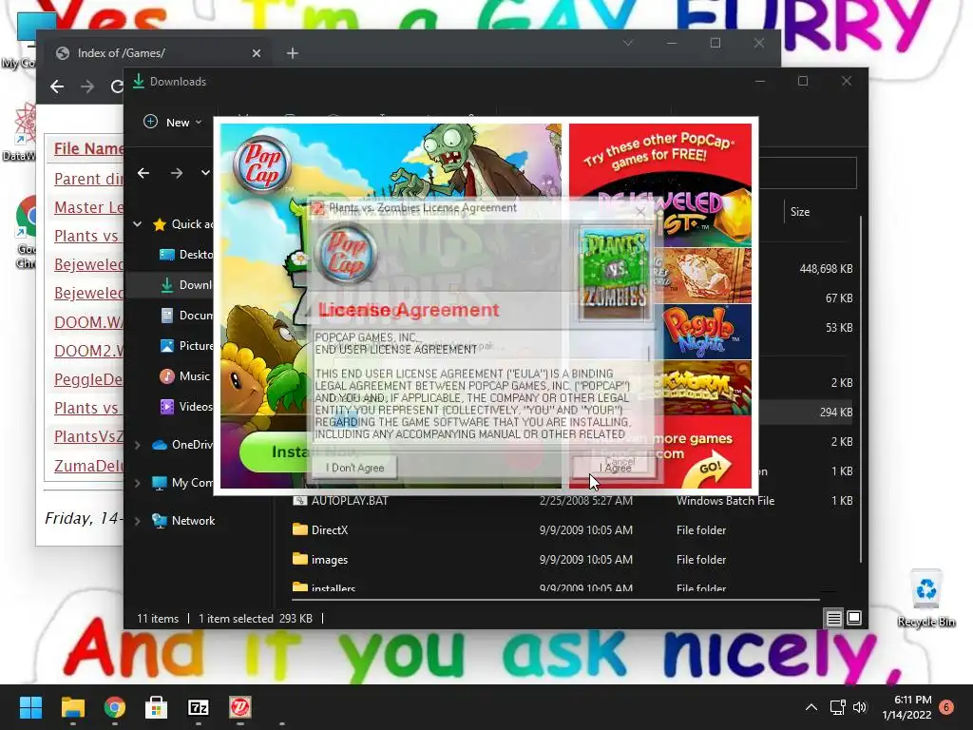Select Downloads in navigation pane
This screenshot has width=973, height=730.
186,285
